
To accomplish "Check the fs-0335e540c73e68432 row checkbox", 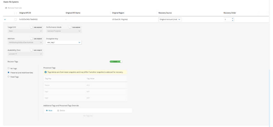I will pyautogui.click(x=15, y=20).
